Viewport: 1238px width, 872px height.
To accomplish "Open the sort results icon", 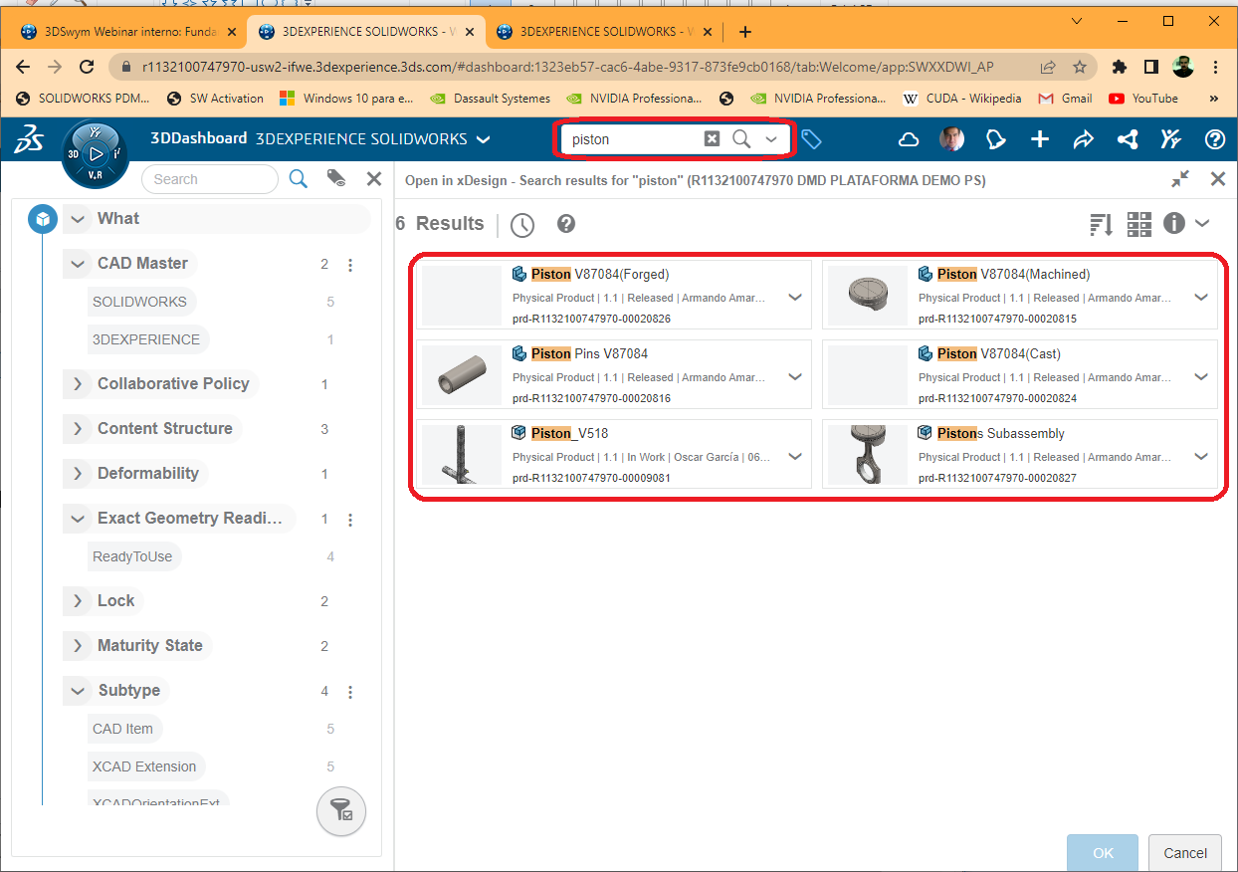I will coord(1102,224).
